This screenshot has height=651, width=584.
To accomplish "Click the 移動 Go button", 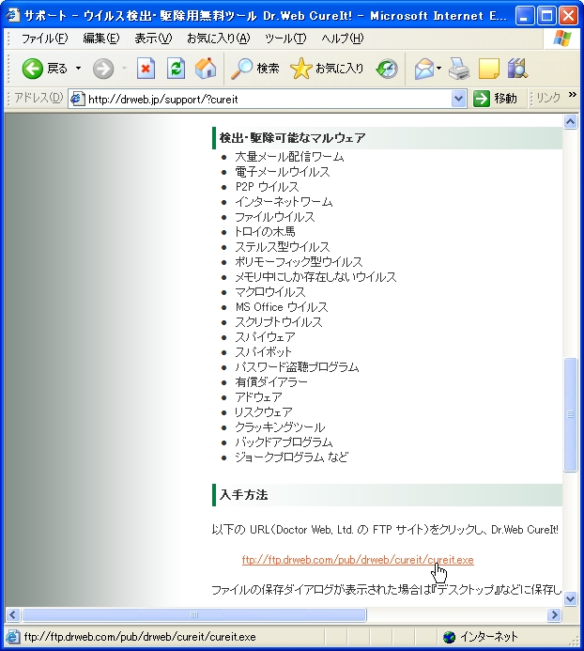I will click(x=496, y=99).
